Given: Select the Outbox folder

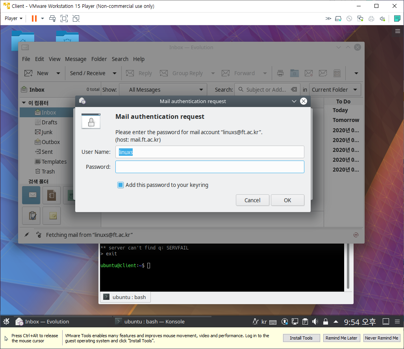Looking at the screenshot, I should click(47, 142).
